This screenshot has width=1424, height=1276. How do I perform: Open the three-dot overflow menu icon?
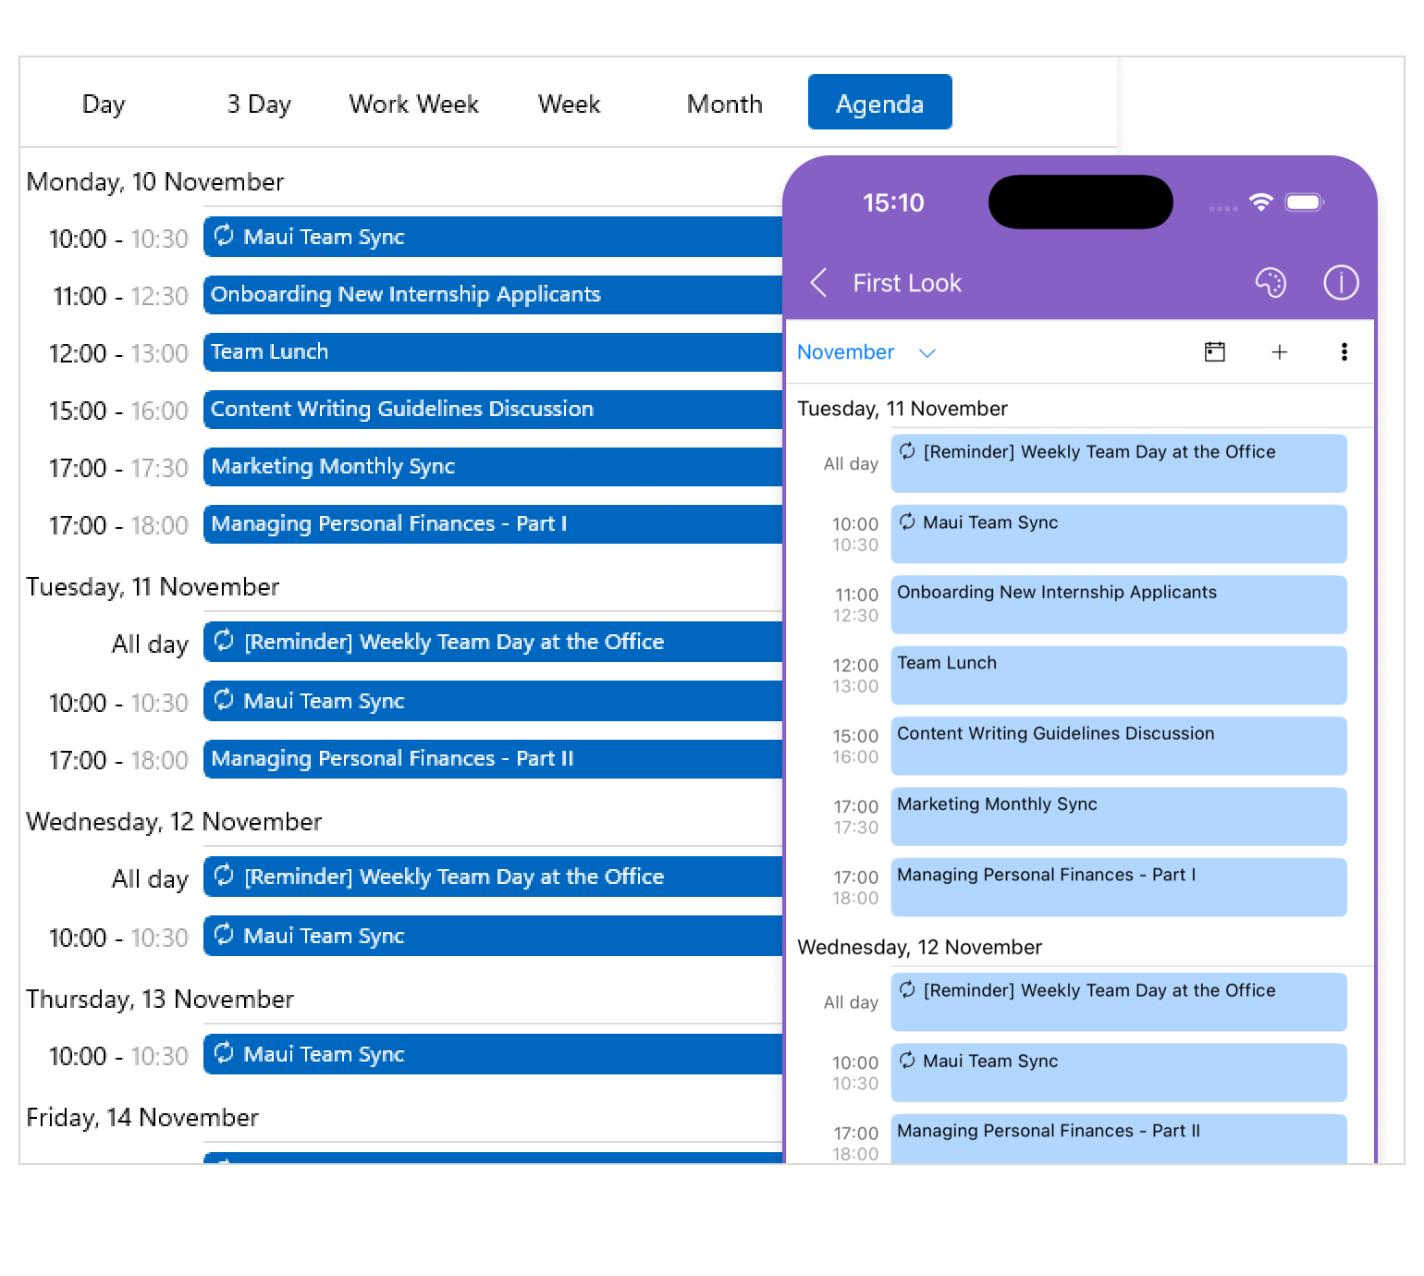click(x=1344, y=352)
